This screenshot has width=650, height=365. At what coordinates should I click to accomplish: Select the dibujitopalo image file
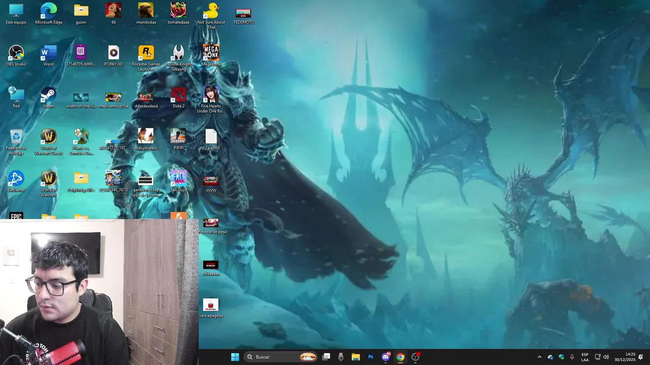coord(146,139)
